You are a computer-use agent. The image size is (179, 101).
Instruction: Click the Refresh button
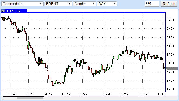point(169,4)
